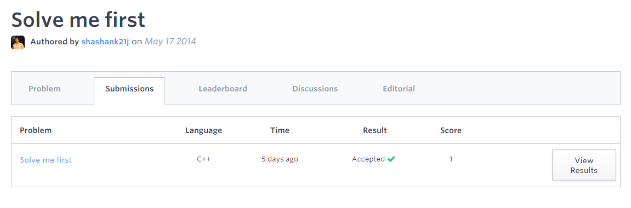This screenshot has width=631, height=208.
Task: Click the green accepted checkmark icon
Action: (x=391, y=159)
